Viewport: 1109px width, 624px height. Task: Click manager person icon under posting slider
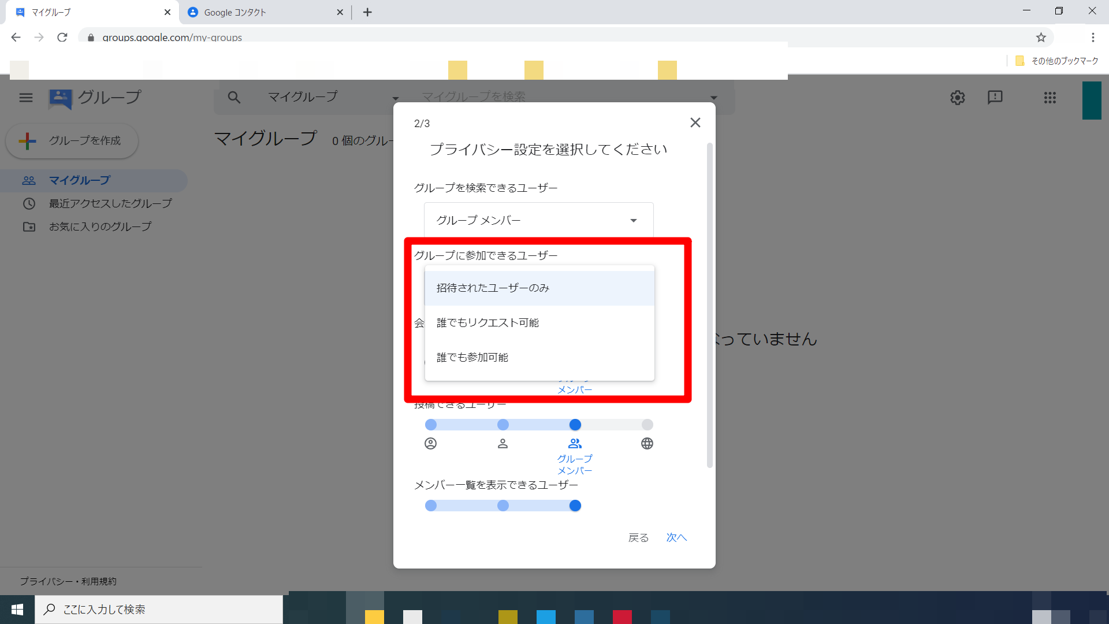503,443
